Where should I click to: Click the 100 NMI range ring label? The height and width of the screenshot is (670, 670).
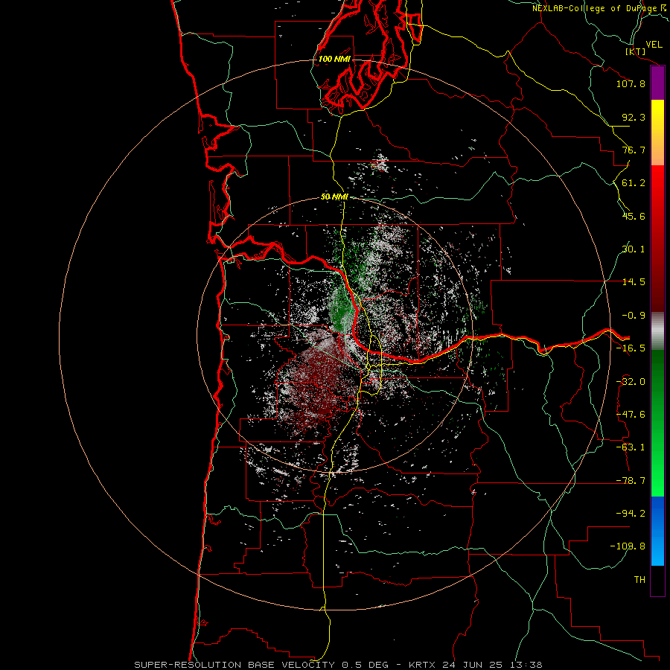click(x=334, y=59)
